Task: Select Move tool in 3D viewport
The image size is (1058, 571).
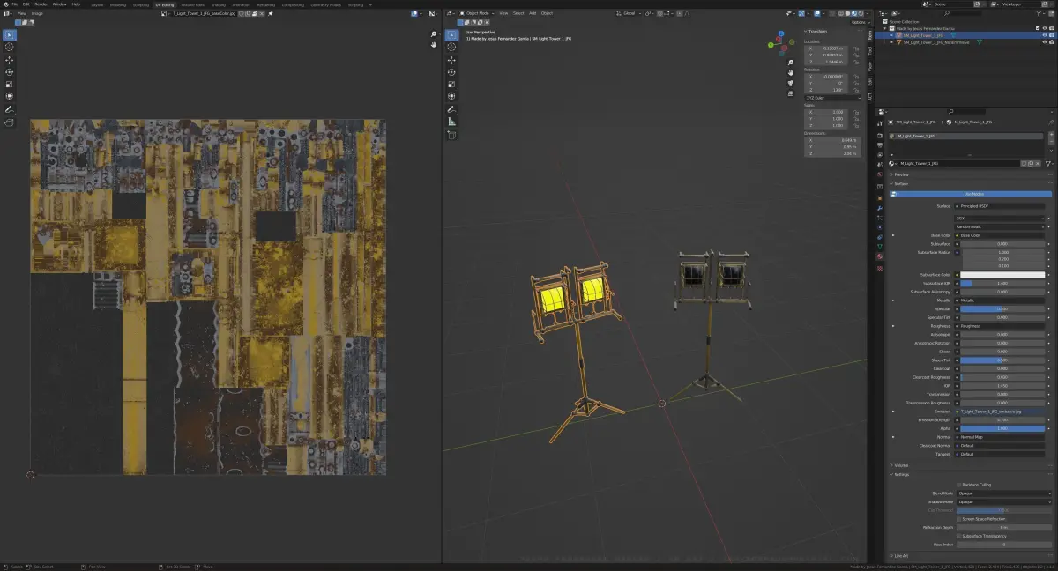Action: tap(451, 60)
